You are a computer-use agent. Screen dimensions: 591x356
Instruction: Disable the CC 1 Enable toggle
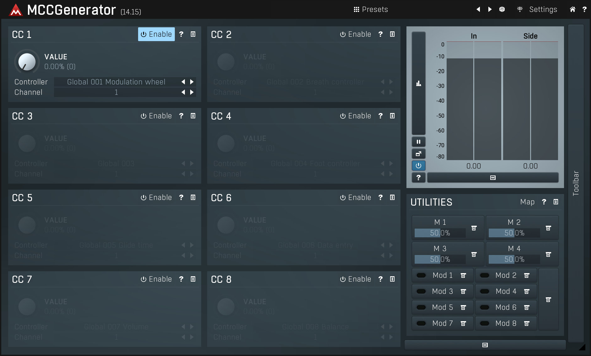[x=156, y=34]
